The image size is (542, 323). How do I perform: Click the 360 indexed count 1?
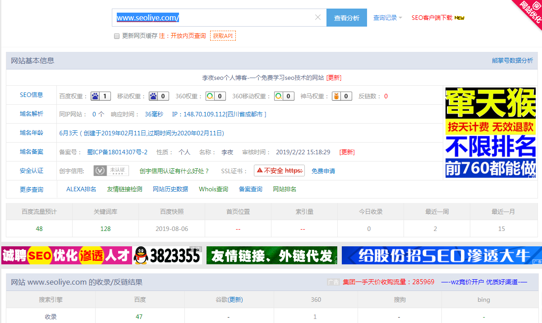click(x=315, y=317)
